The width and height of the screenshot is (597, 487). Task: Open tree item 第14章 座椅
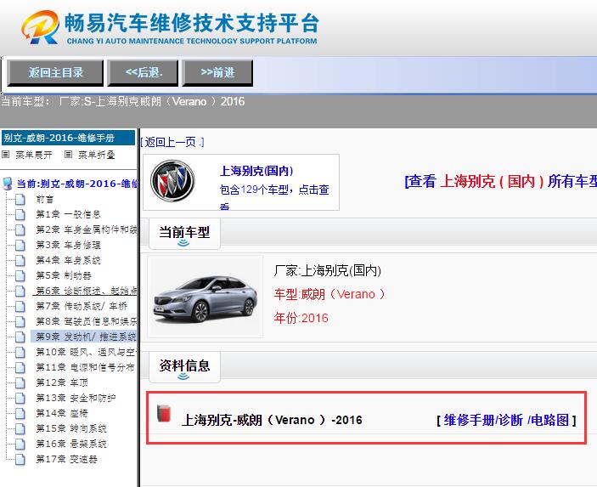[x=62, y=413]
